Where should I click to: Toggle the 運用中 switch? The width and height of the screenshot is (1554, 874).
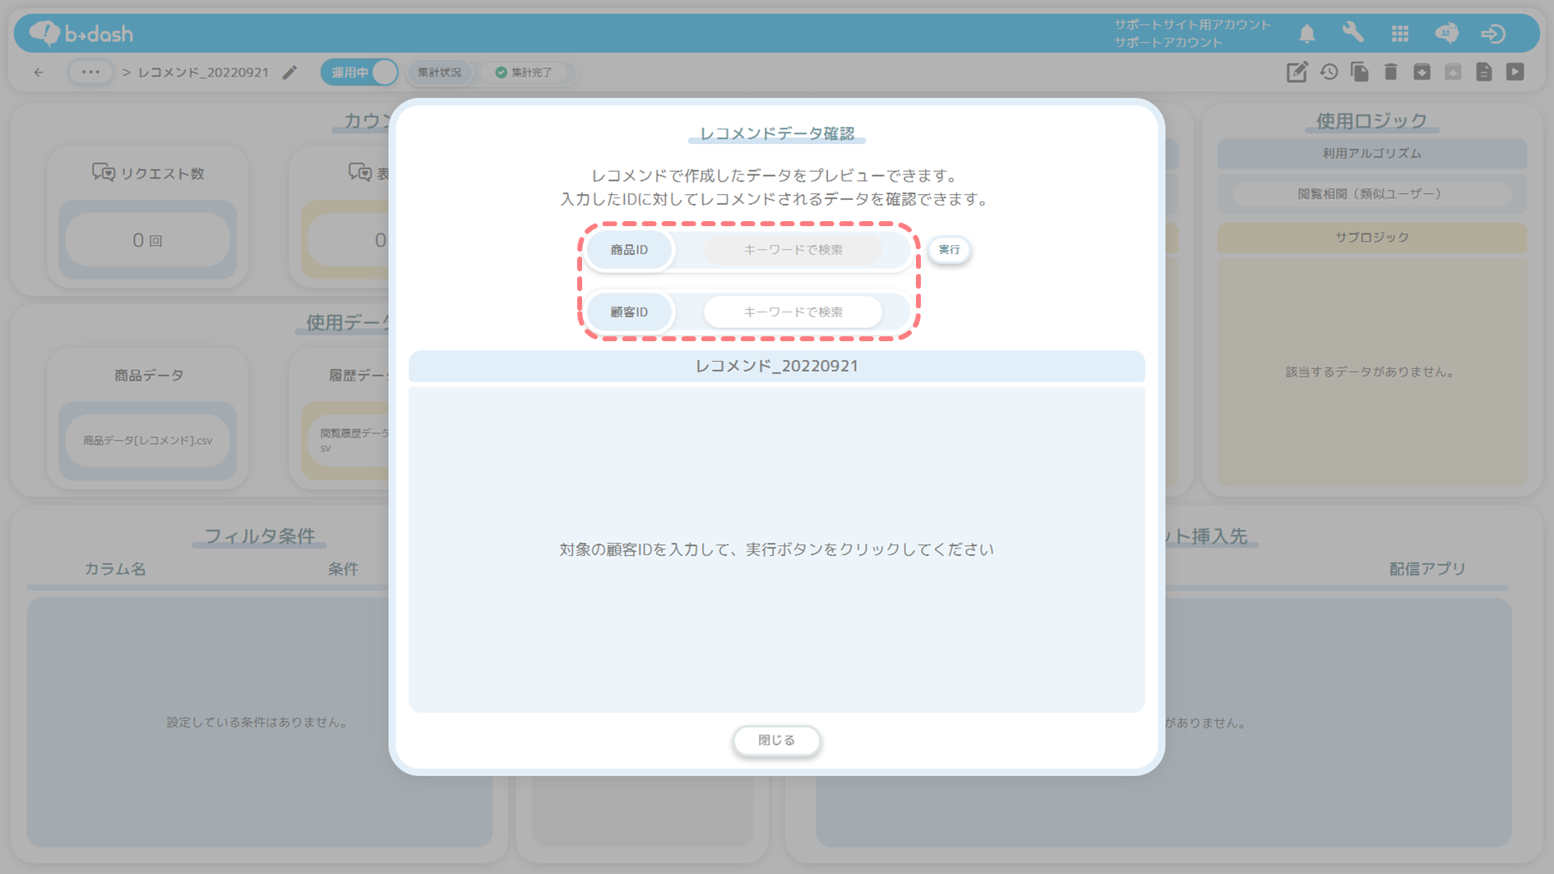pyautogui.click(x=359, y=72)
